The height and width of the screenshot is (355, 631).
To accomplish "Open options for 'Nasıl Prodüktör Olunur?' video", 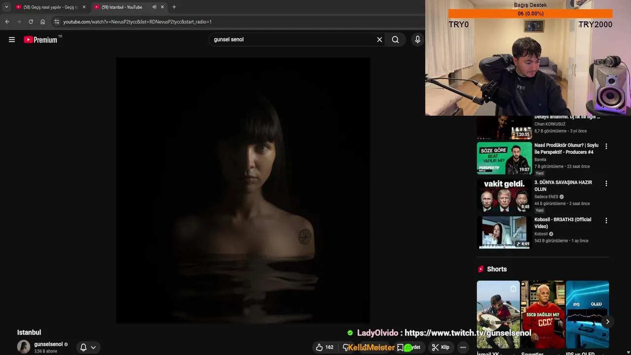I will 606,146.
